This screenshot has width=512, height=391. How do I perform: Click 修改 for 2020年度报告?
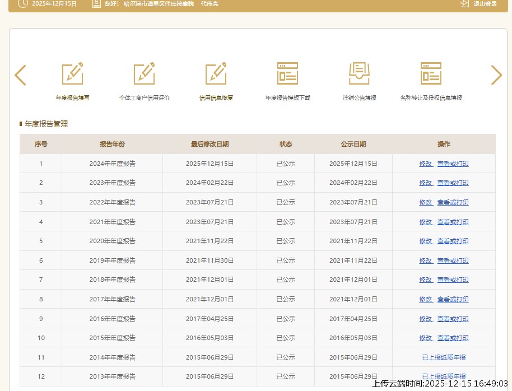(x=426, y=241)
